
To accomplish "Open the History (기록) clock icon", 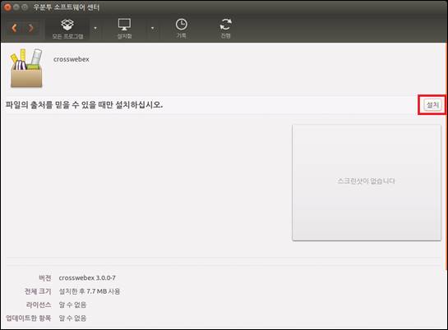I will tap(182, 29).
